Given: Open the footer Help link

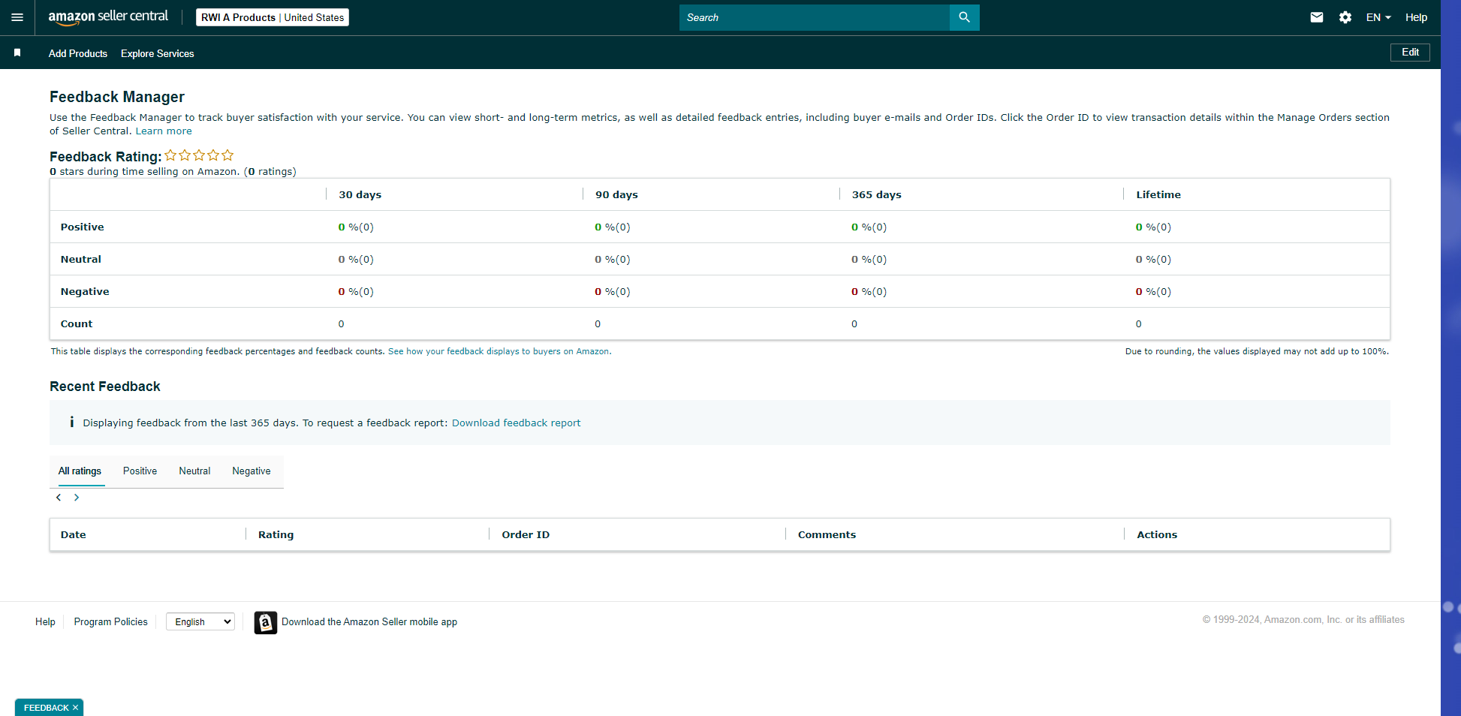Looking at the screenshot, I should pyautogui.click(x=45, y=622).
